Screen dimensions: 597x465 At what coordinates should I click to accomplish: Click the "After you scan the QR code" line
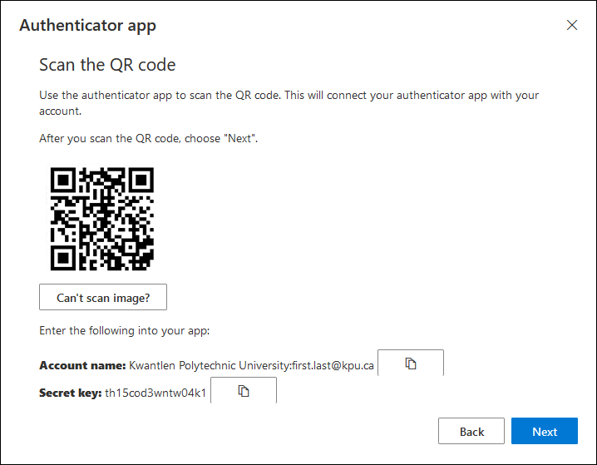click(148, 139)
